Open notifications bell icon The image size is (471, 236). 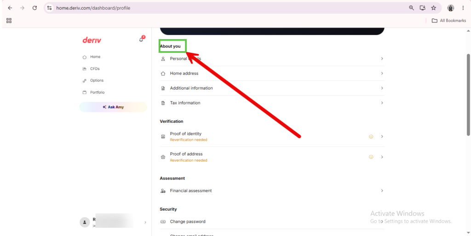(x=141, y=40)
